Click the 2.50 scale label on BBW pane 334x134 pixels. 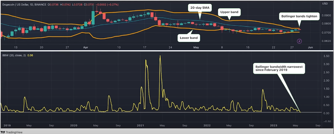(326, 72)
